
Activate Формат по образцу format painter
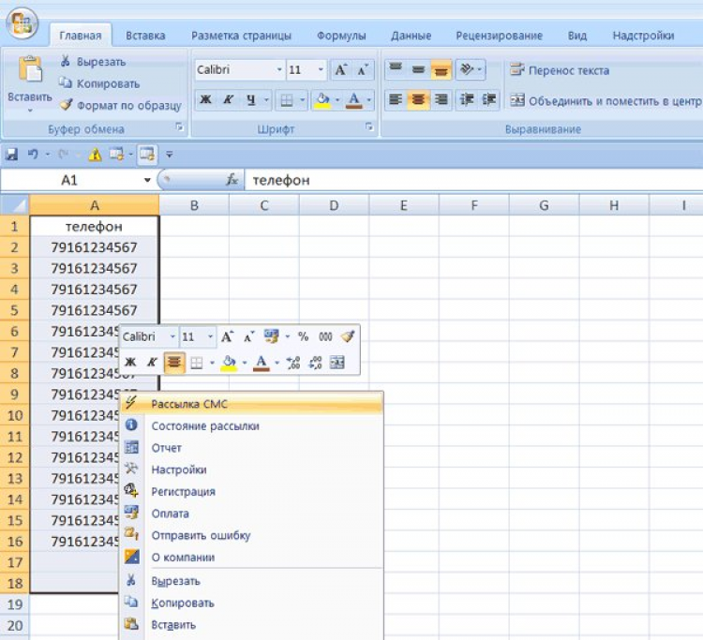coord(121,105)
